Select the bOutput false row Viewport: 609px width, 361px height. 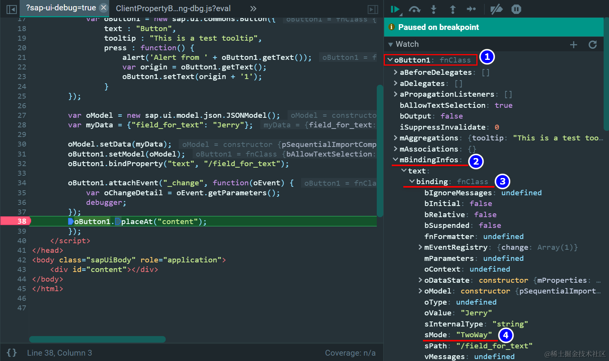click(431, 116)
